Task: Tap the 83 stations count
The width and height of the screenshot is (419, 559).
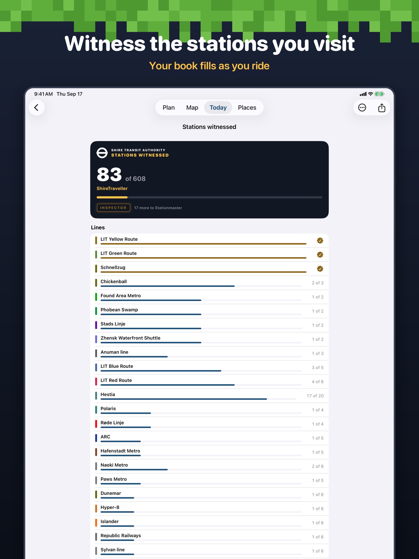Action: 109,175
